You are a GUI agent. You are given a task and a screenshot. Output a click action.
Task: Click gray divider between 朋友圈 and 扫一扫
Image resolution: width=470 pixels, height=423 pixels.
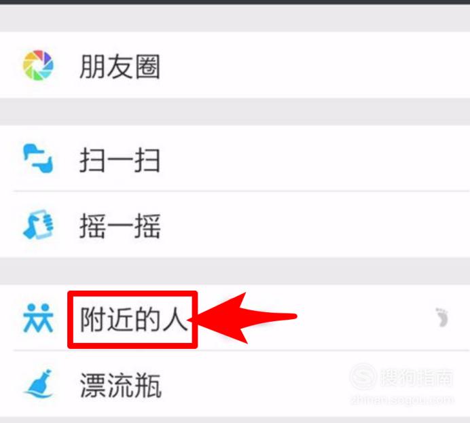[235, 111]
